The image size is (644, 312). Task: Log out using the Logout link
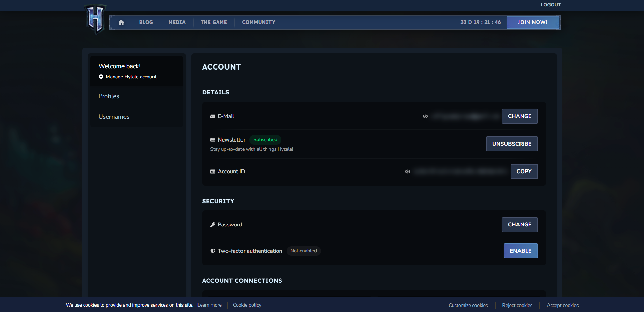coord(551,5)
